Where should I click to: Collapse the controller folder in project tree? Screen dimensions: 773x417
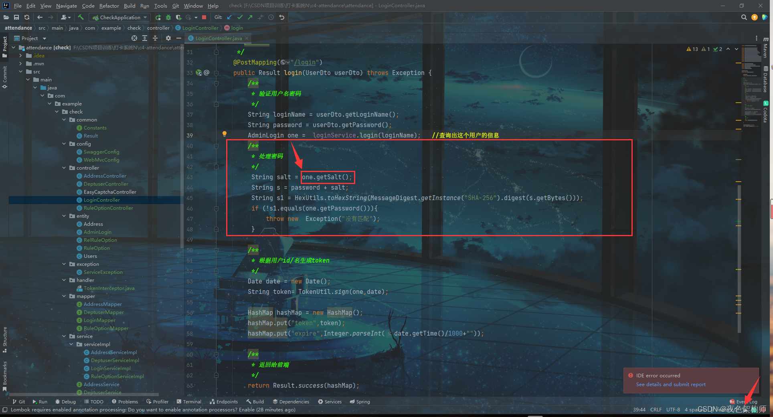(x=64, y=168)
